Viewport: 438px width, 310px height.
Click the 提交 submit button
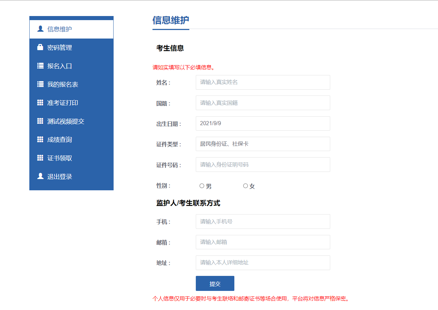215,283
